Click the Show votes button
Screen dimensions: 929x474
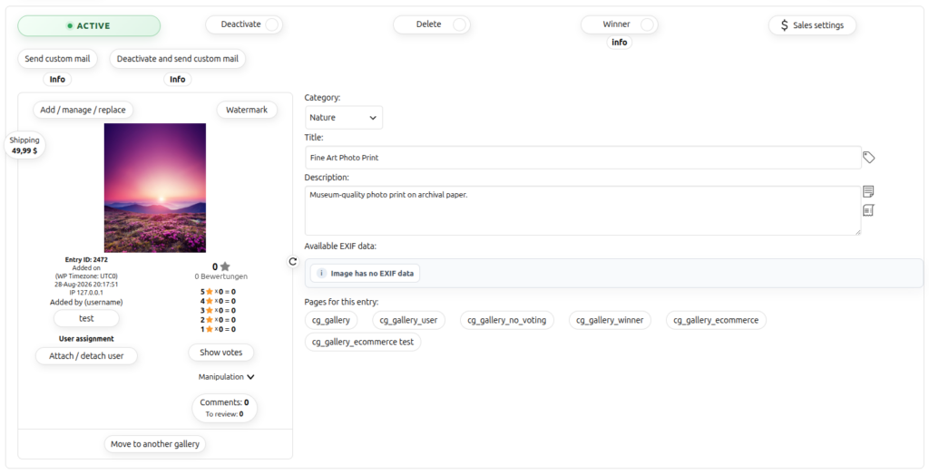point(221,353)
